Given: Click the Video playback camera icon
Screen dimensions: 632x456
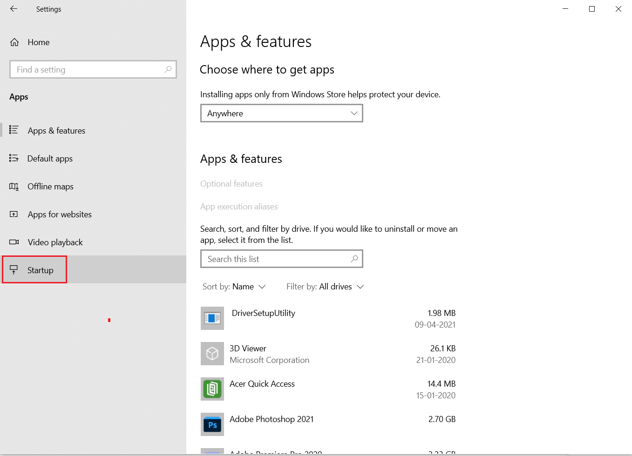Looking at the screenshot, I should [x=14, y=242].
